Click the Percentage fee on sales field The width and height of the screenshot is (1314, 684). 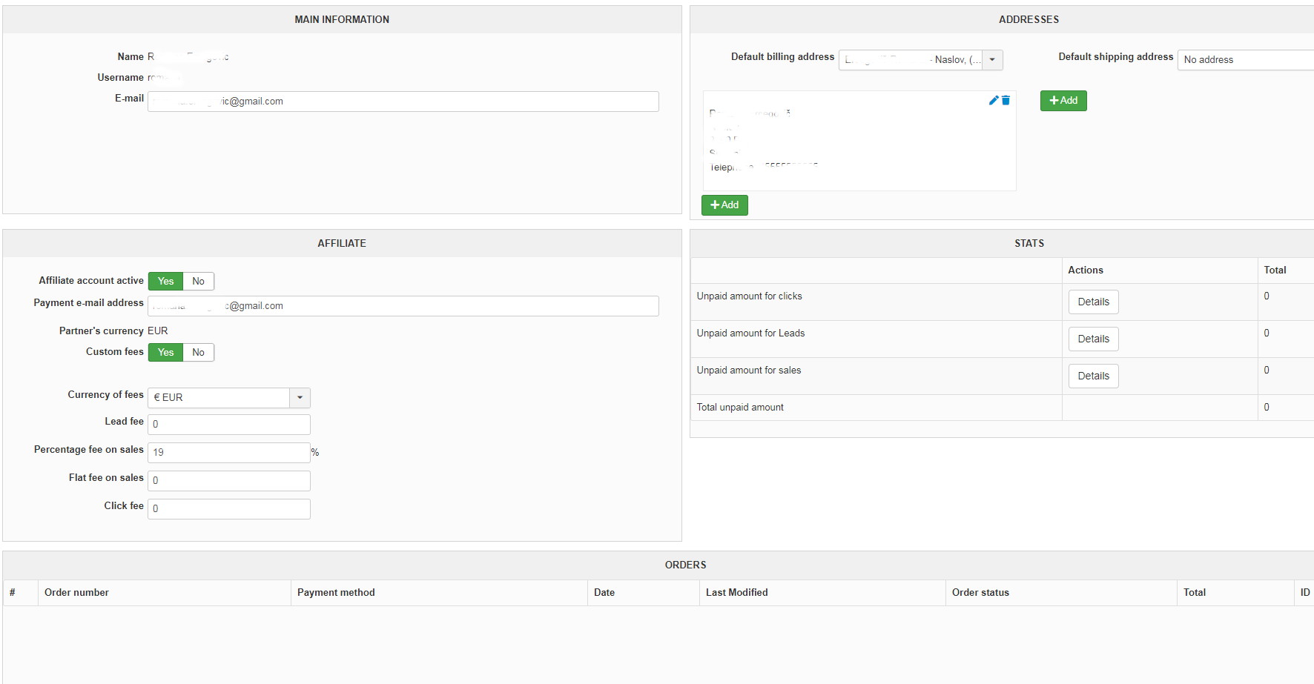tap(228, 453)
